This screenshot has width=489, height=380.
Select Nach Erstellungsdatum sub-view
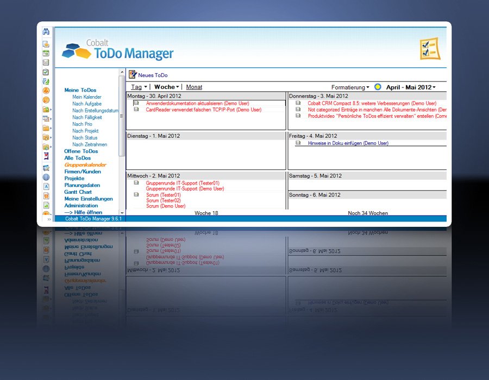96,111
